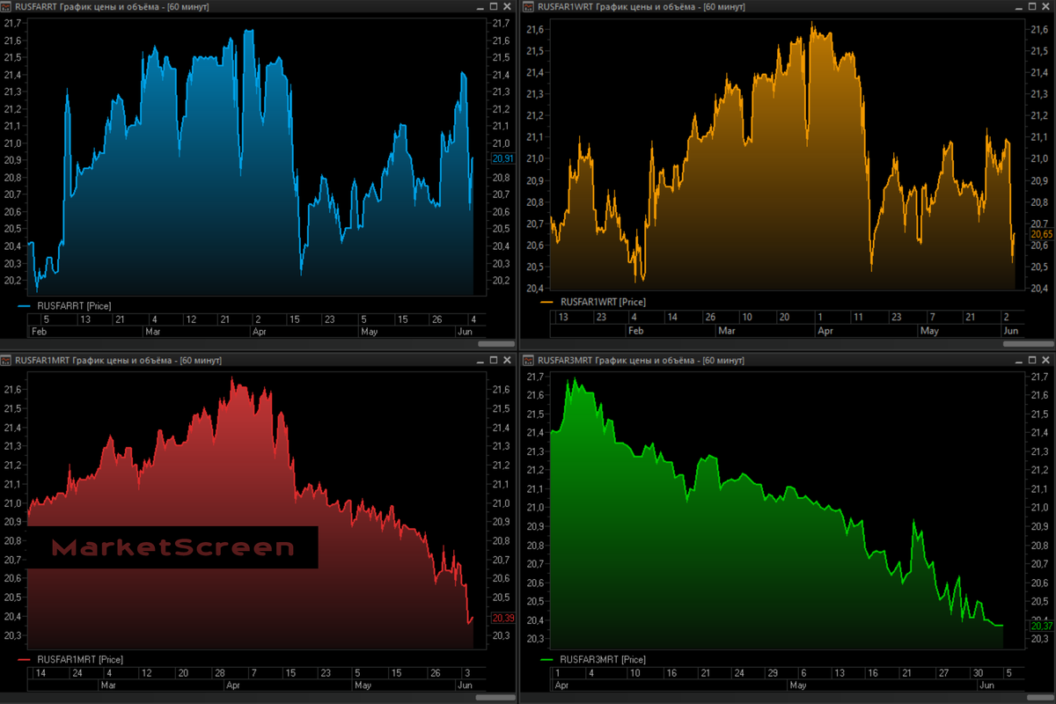Maximize the RUSFAR3MRT chart window
The width and height of the screenshot is (1056, 704).
pyautogui.click(x=1034, y=360)
